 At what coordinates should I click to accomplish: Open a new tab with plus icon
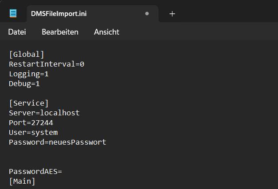click(172, 14)
